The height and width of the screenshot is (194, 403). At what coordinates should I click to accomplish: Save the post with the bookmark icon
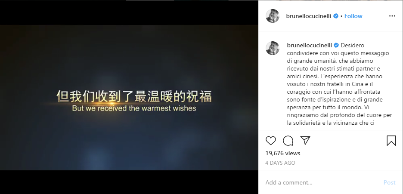(391, 141)
